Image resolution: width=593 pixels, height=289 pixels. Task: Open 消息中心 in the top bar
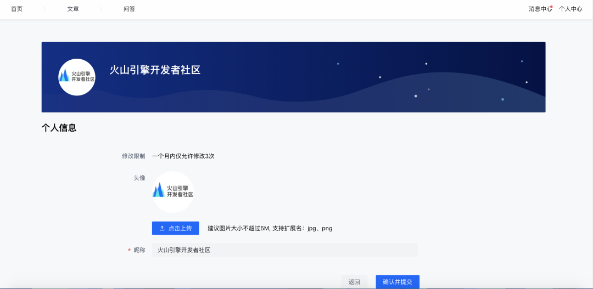[540, 9]
